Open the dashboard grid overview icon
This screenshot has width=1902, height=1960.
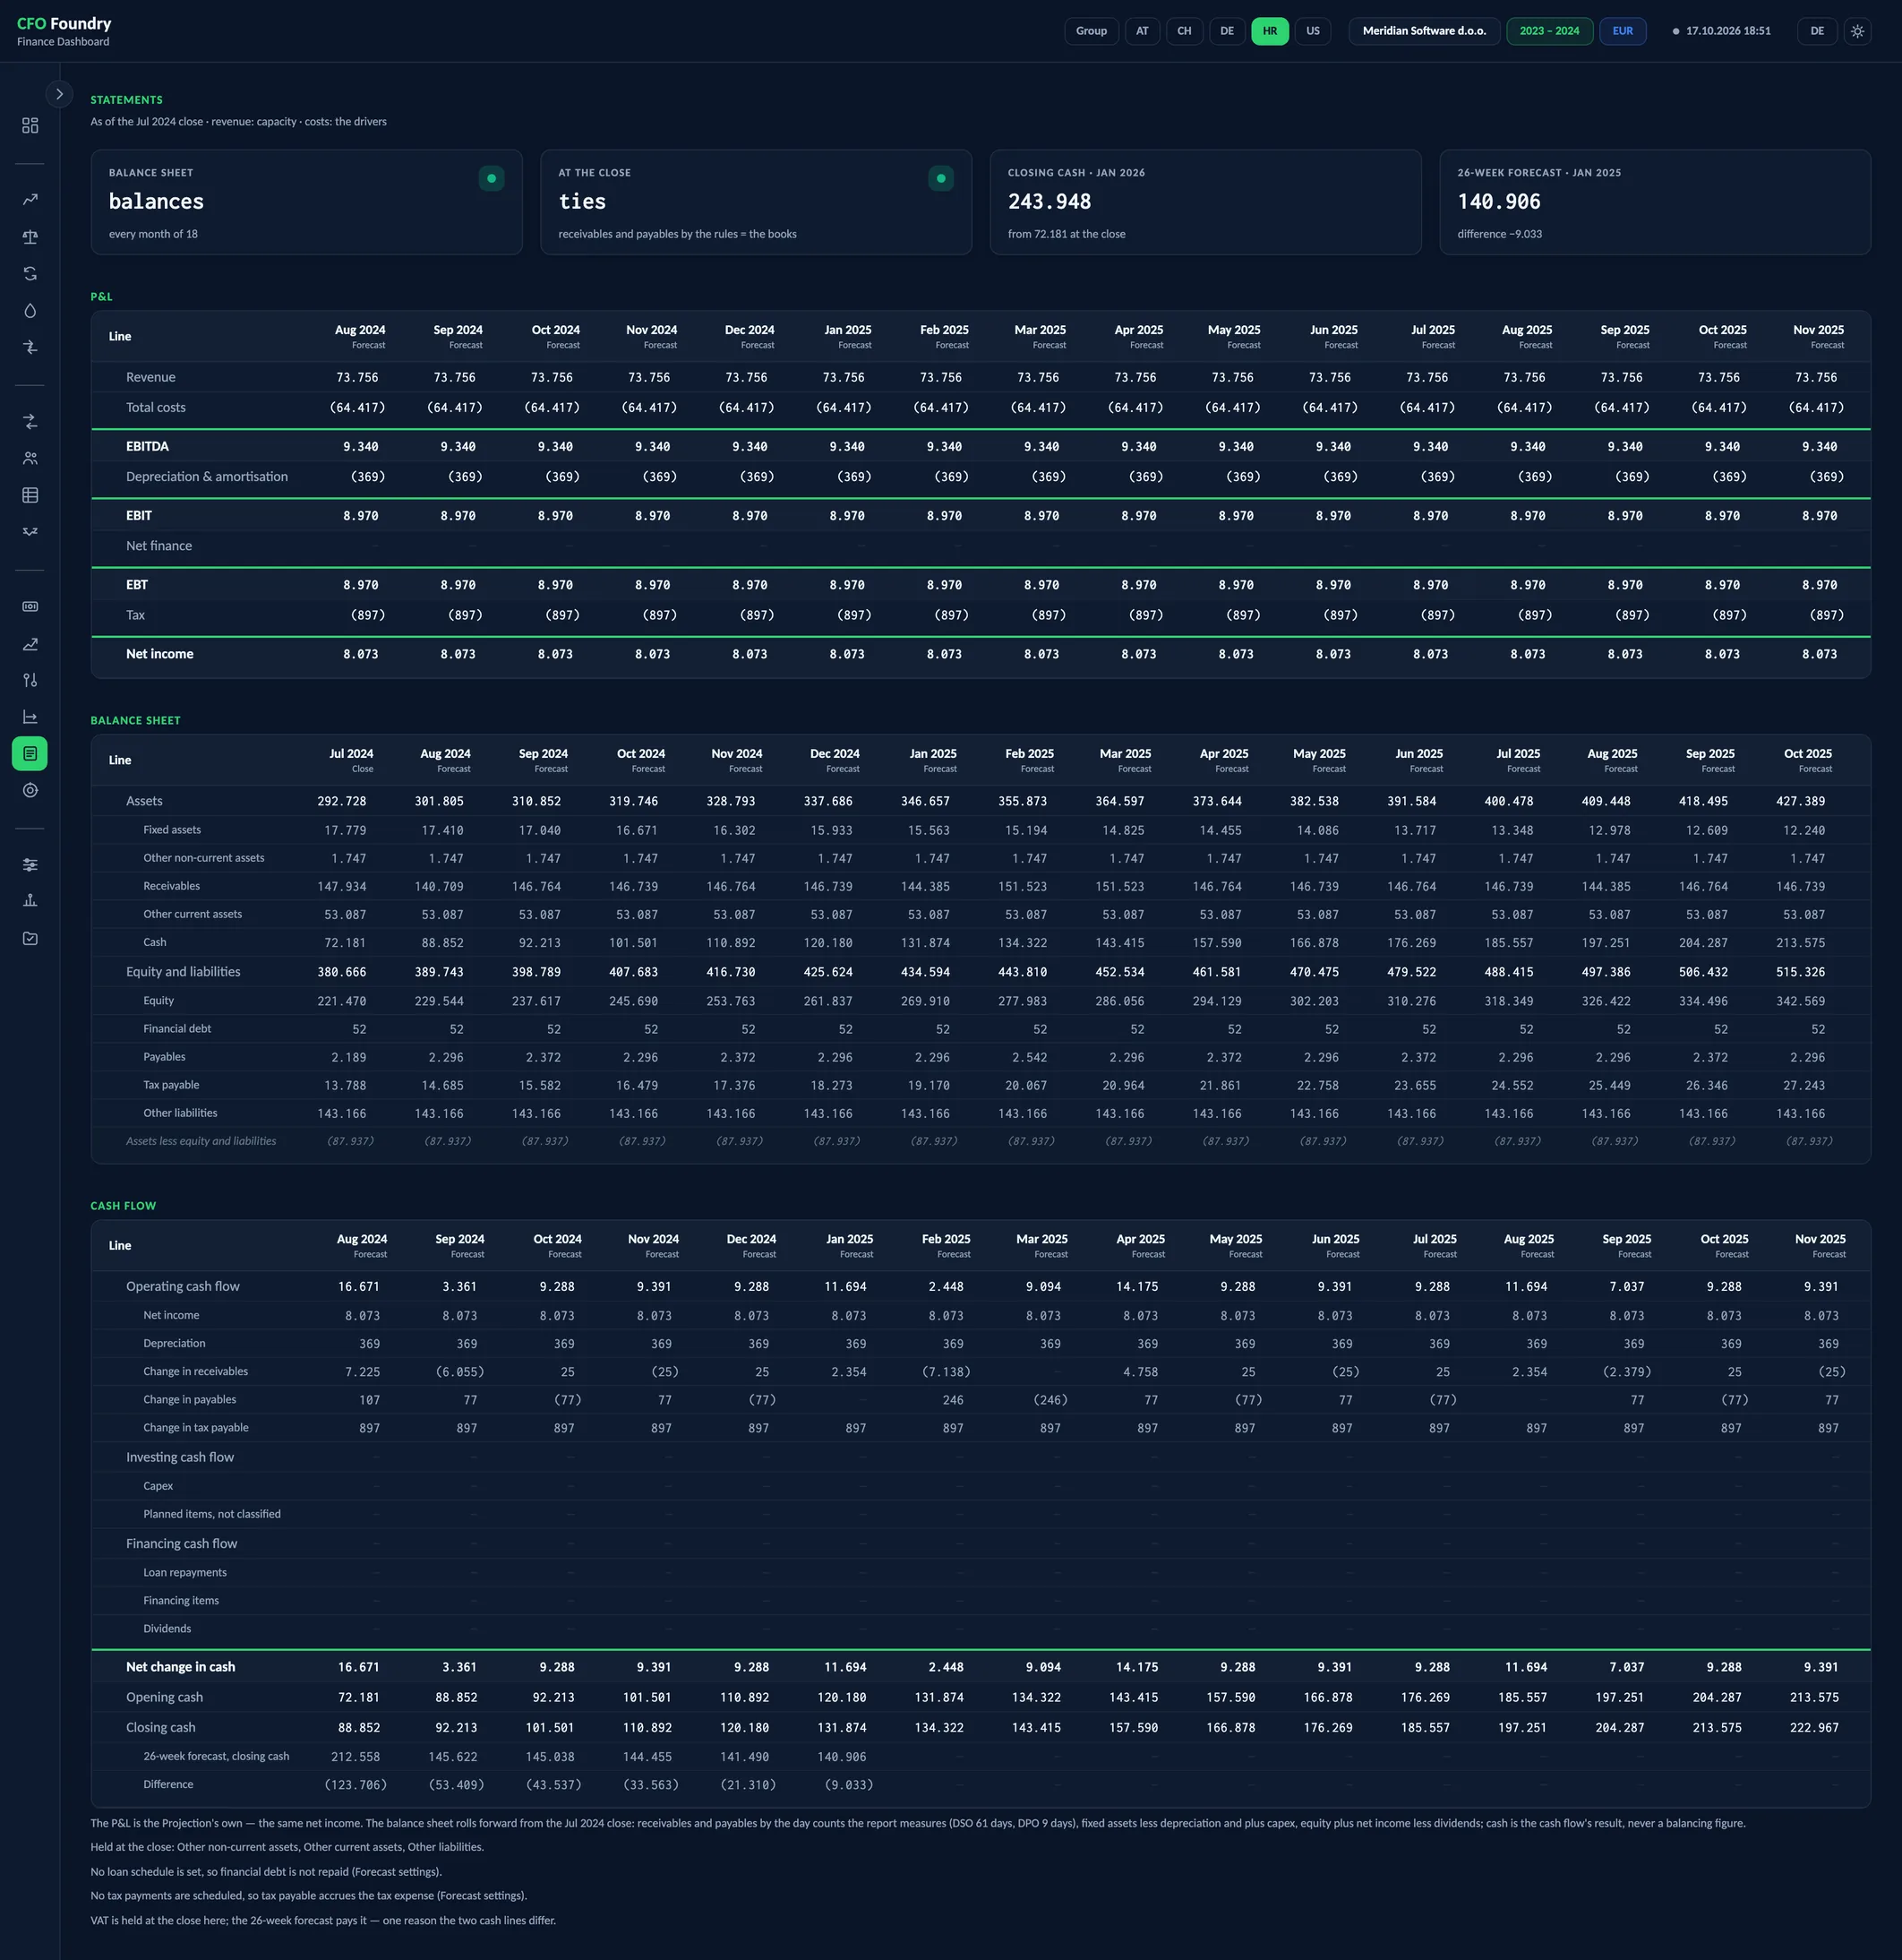pos(30,125)
